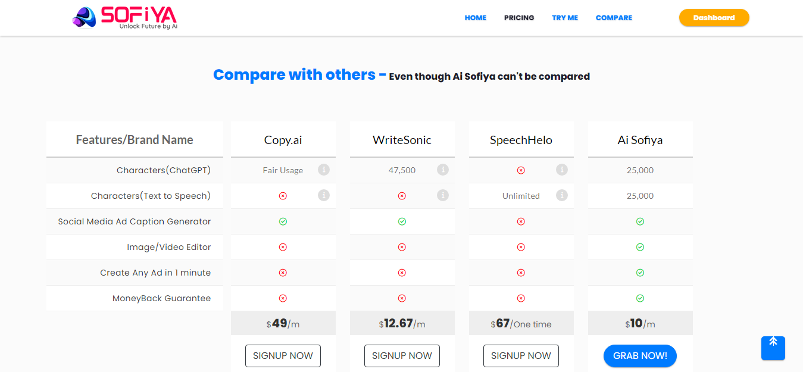Open the HOME navigation link
Screen dimensions: 803x372
476,18
